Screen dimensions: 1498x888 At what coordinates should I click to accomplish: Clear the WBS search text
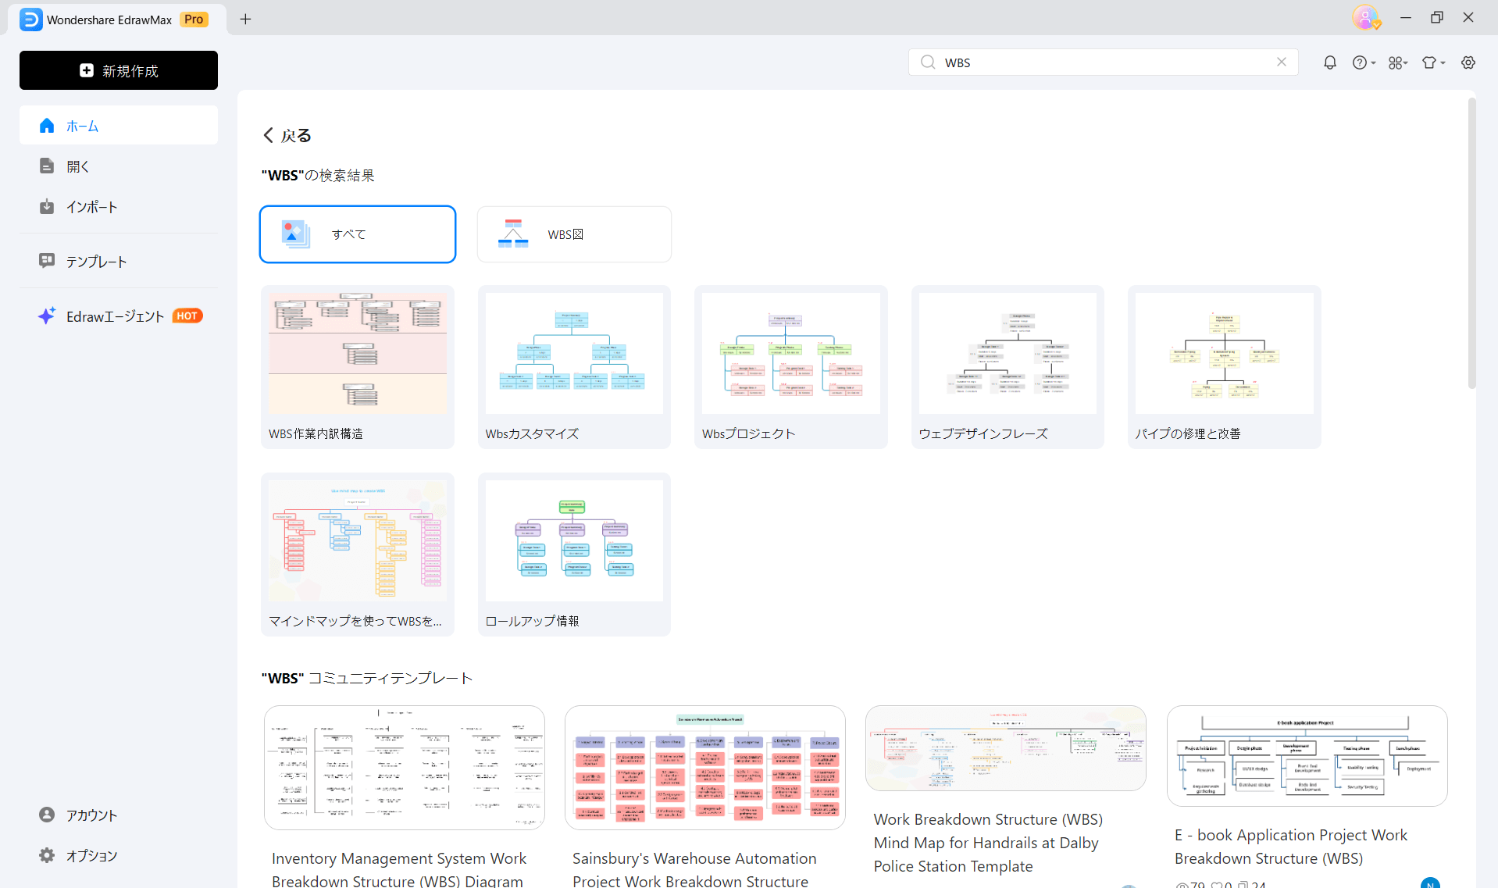point(1282,62)
